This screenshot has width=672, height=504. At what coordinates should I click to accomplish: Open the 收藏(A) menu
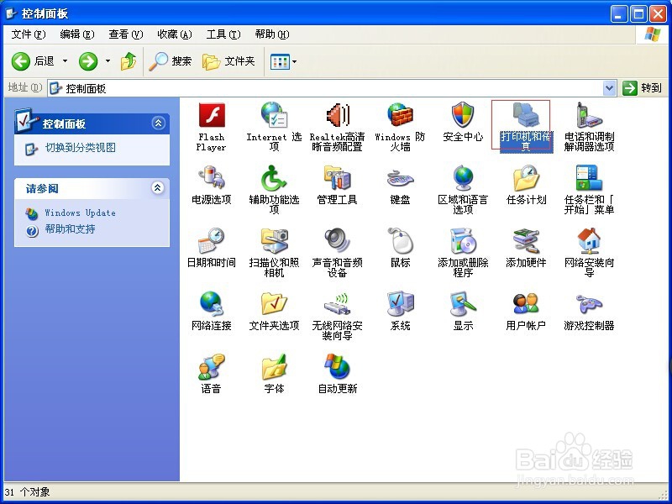point(175,34)
